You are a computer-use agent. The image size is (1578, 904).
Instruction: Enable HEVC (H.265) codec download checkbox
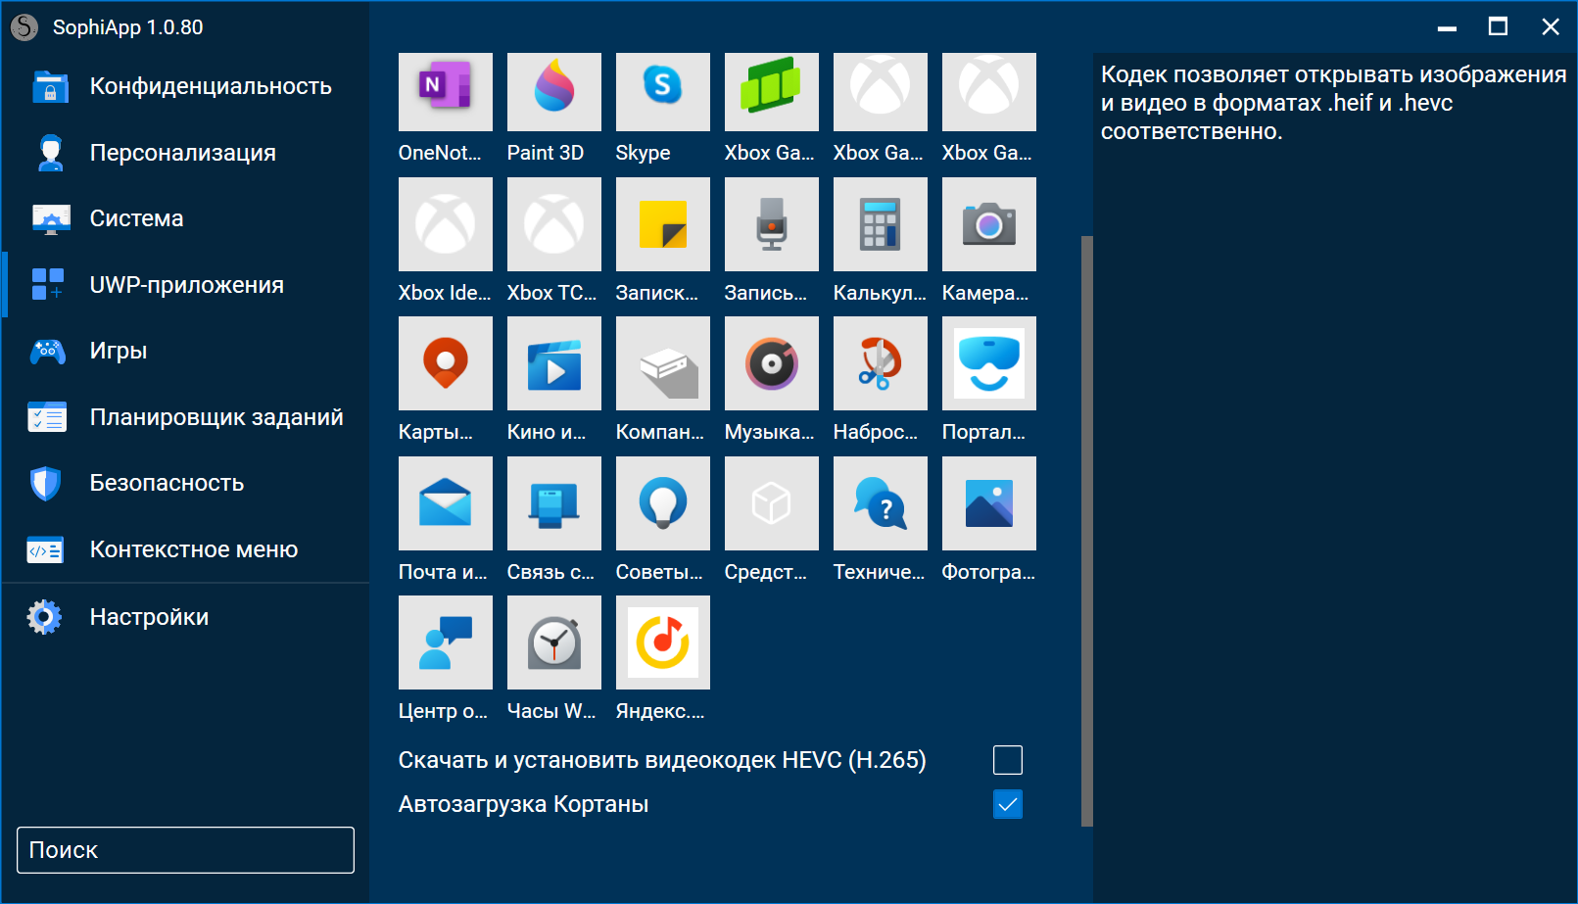point(1007,760)
